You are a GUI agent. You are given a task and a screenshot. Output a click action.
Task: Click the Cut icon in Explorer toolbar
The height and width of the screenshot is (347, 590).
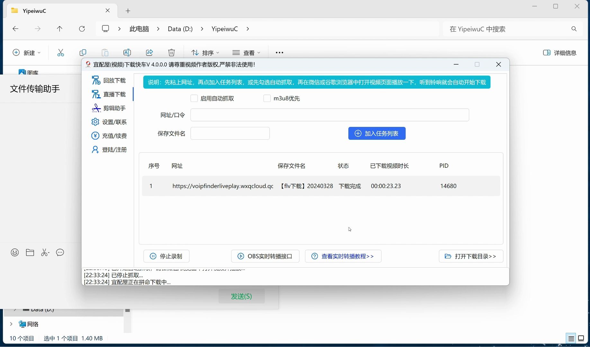61,52
